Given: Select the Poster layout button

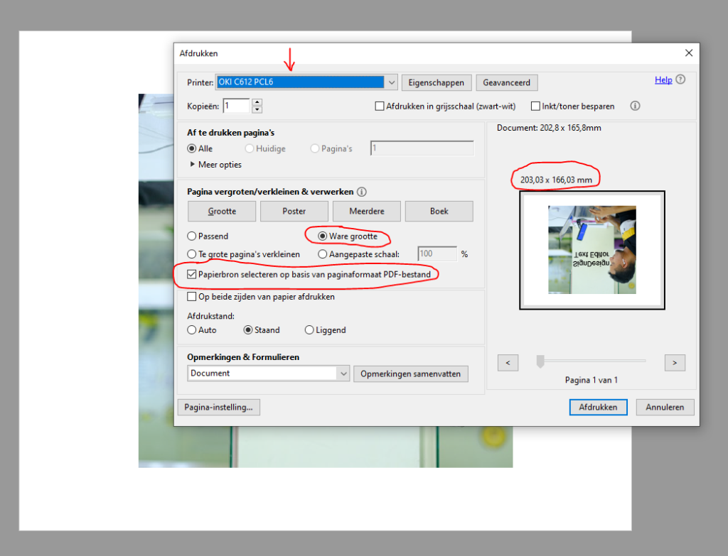Looking at the screenshot, I should click(294, 212).
